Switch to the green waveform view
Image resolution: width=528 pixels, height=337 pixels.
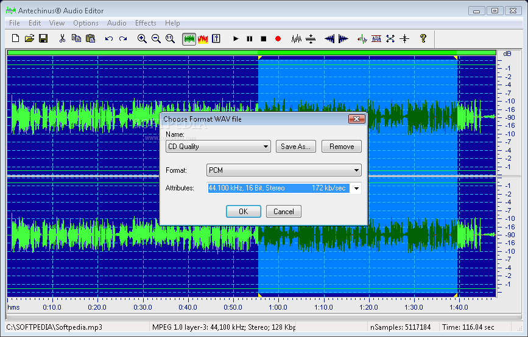[189, 39]
